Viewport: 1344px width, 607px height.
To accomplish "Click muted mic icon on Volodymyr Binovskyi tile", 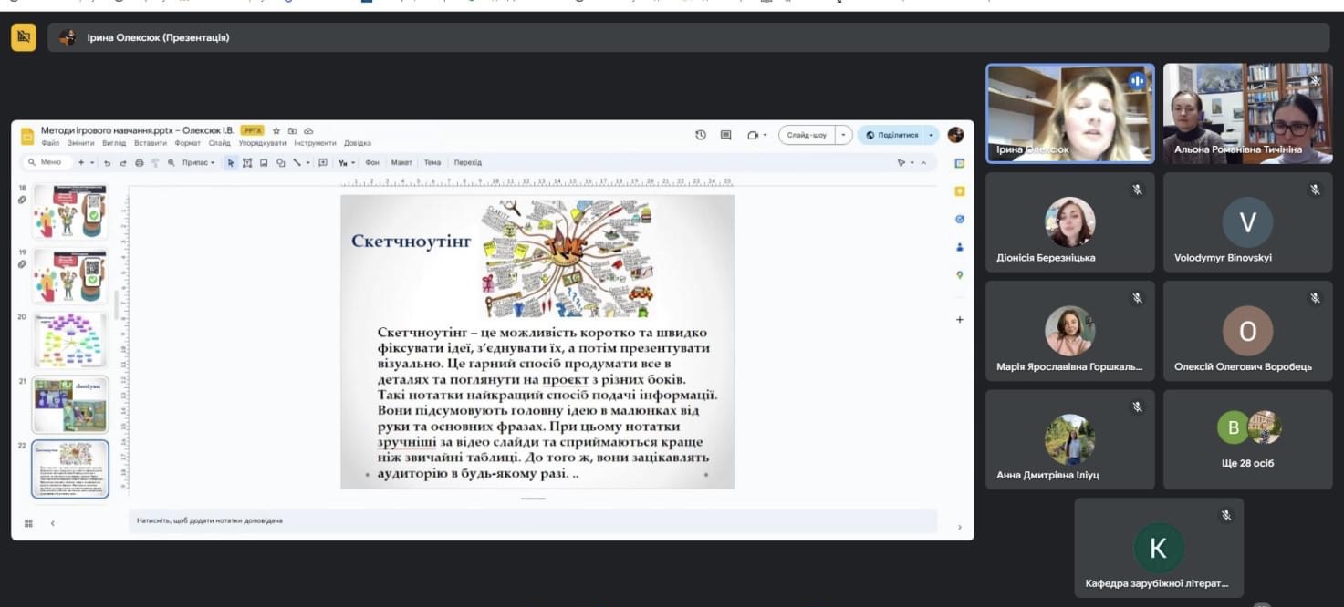I will 1315,190.
